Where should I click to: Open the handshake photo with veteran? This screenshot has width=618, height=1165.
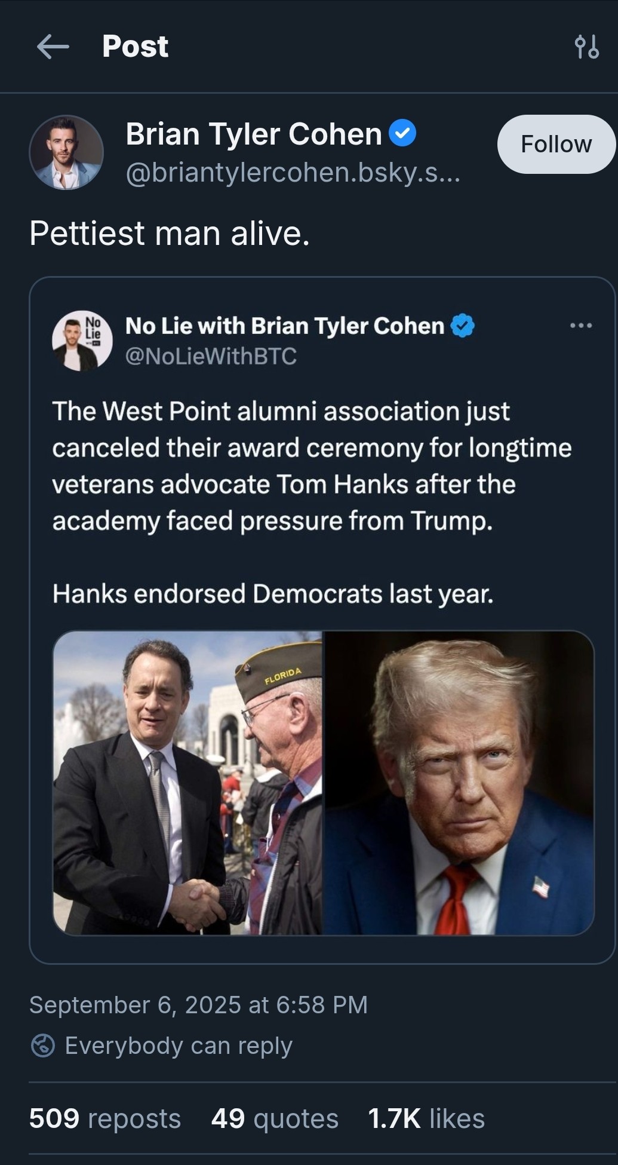(x=187, y=783)
